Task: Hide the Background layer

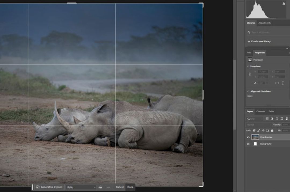Action: pos(248,144)
